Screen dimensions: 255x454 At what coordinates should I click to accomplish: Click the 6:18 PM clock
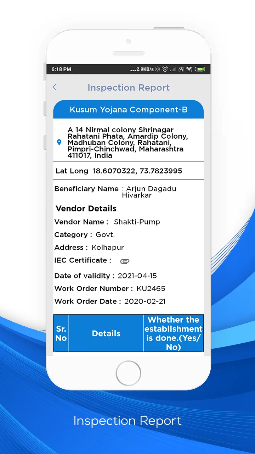(x=61, y=69)
